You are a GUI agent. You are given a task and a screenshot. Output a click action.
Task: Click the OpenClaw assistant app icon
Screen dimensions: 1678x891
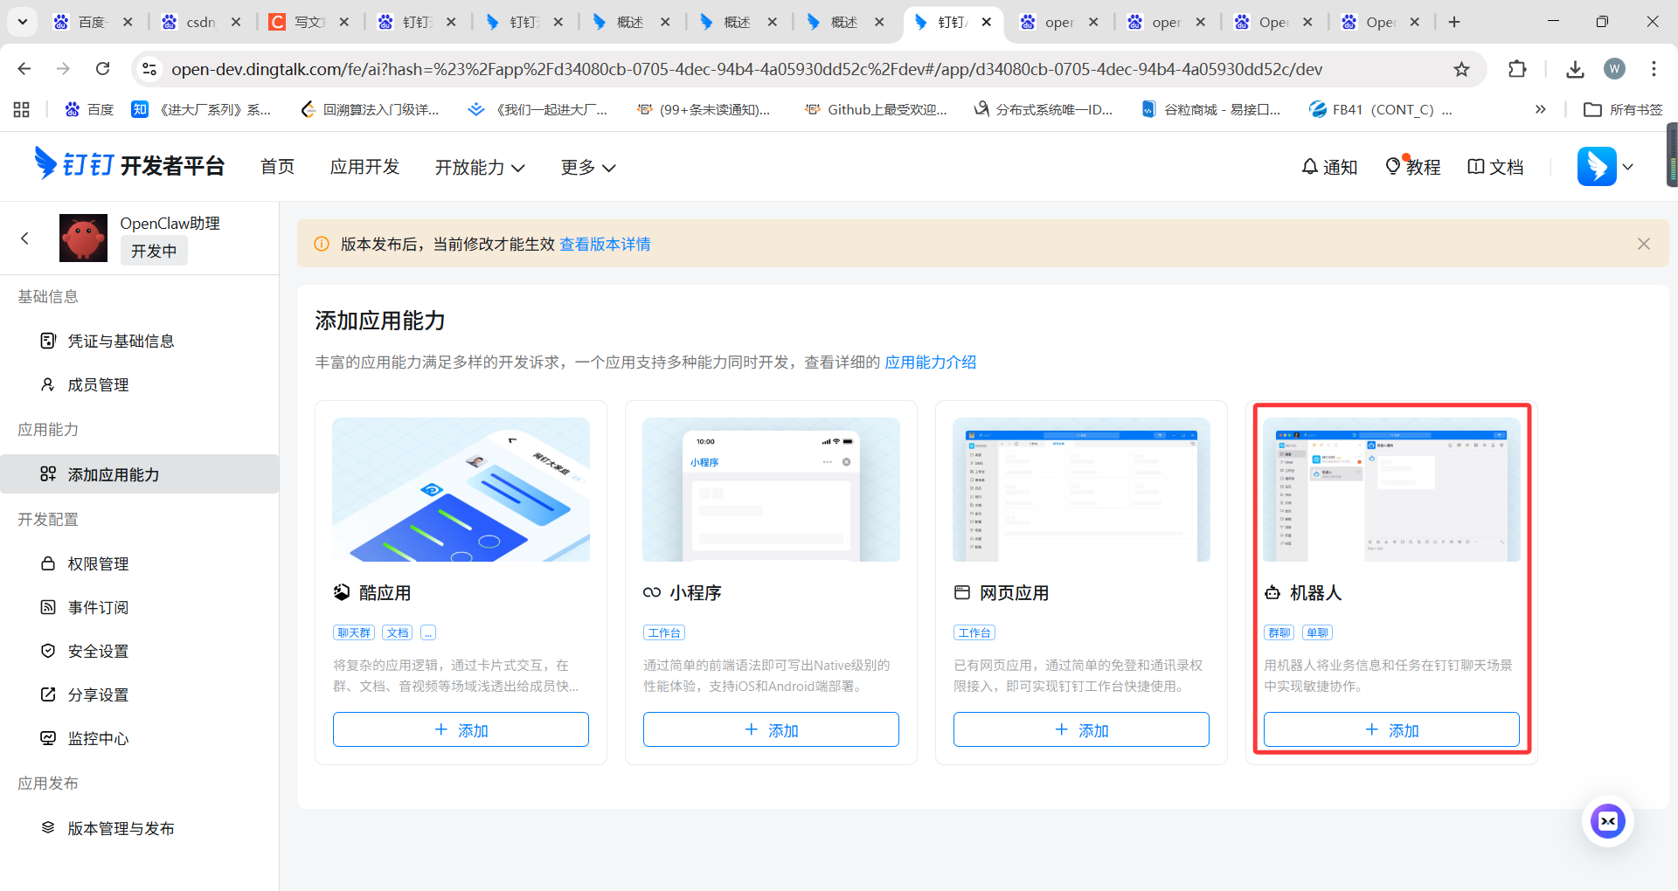pos(83,238)
